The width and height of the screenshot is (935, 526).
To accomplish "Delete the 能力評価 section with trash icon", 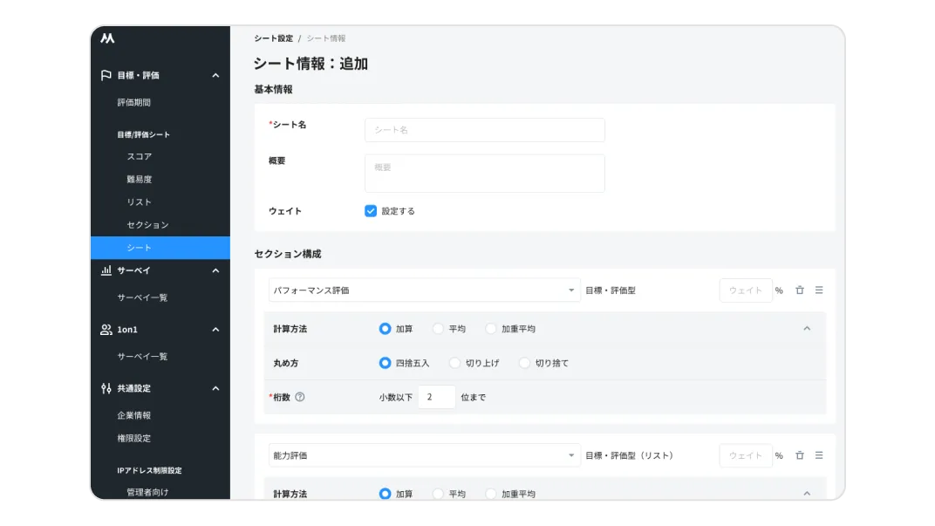I will [x=800, y=455].
